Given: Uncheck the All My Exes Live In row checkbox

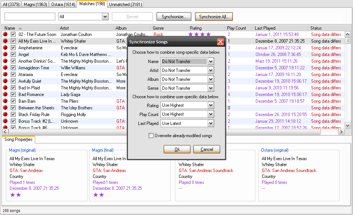Looking at the screenshot, I should point(13,41).
